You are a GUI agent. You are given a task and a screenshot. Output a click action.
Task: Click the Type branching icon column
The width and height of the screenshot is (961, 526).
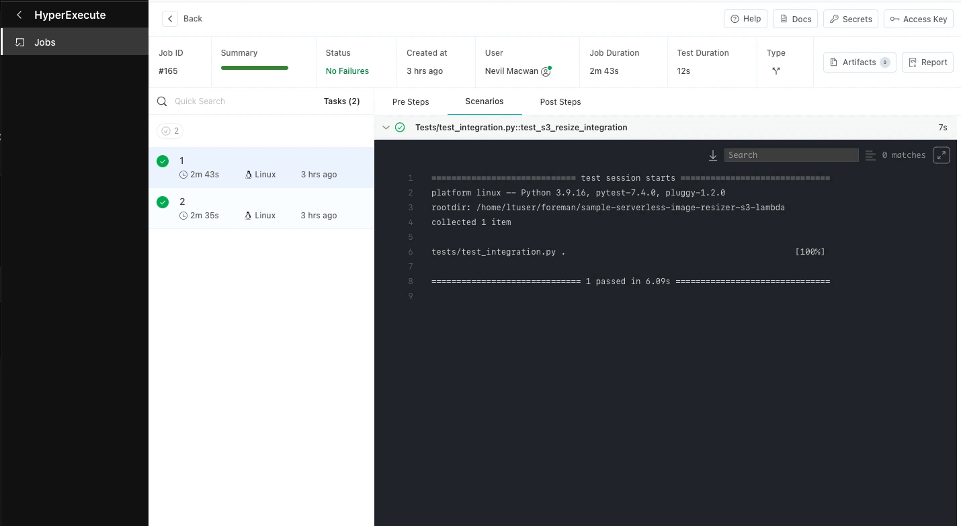776,71
